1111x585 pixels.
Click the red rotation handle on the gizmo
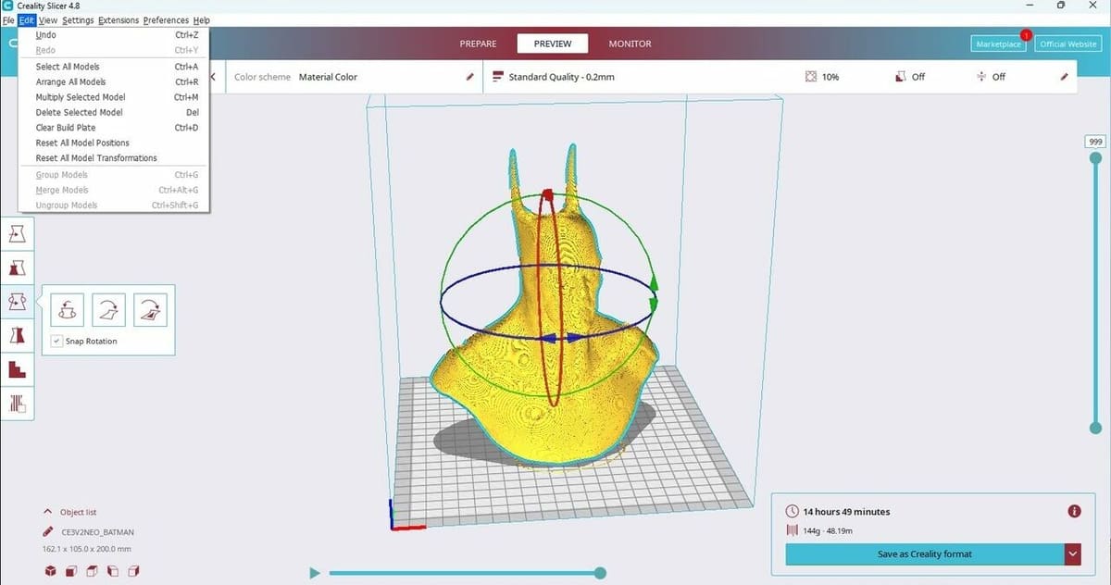[x=547, y=195]
